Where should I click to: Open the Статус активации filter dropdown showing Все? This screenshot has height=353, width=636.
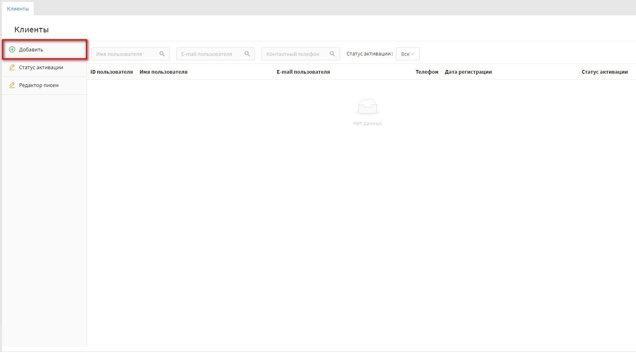[x=407, y=54]
